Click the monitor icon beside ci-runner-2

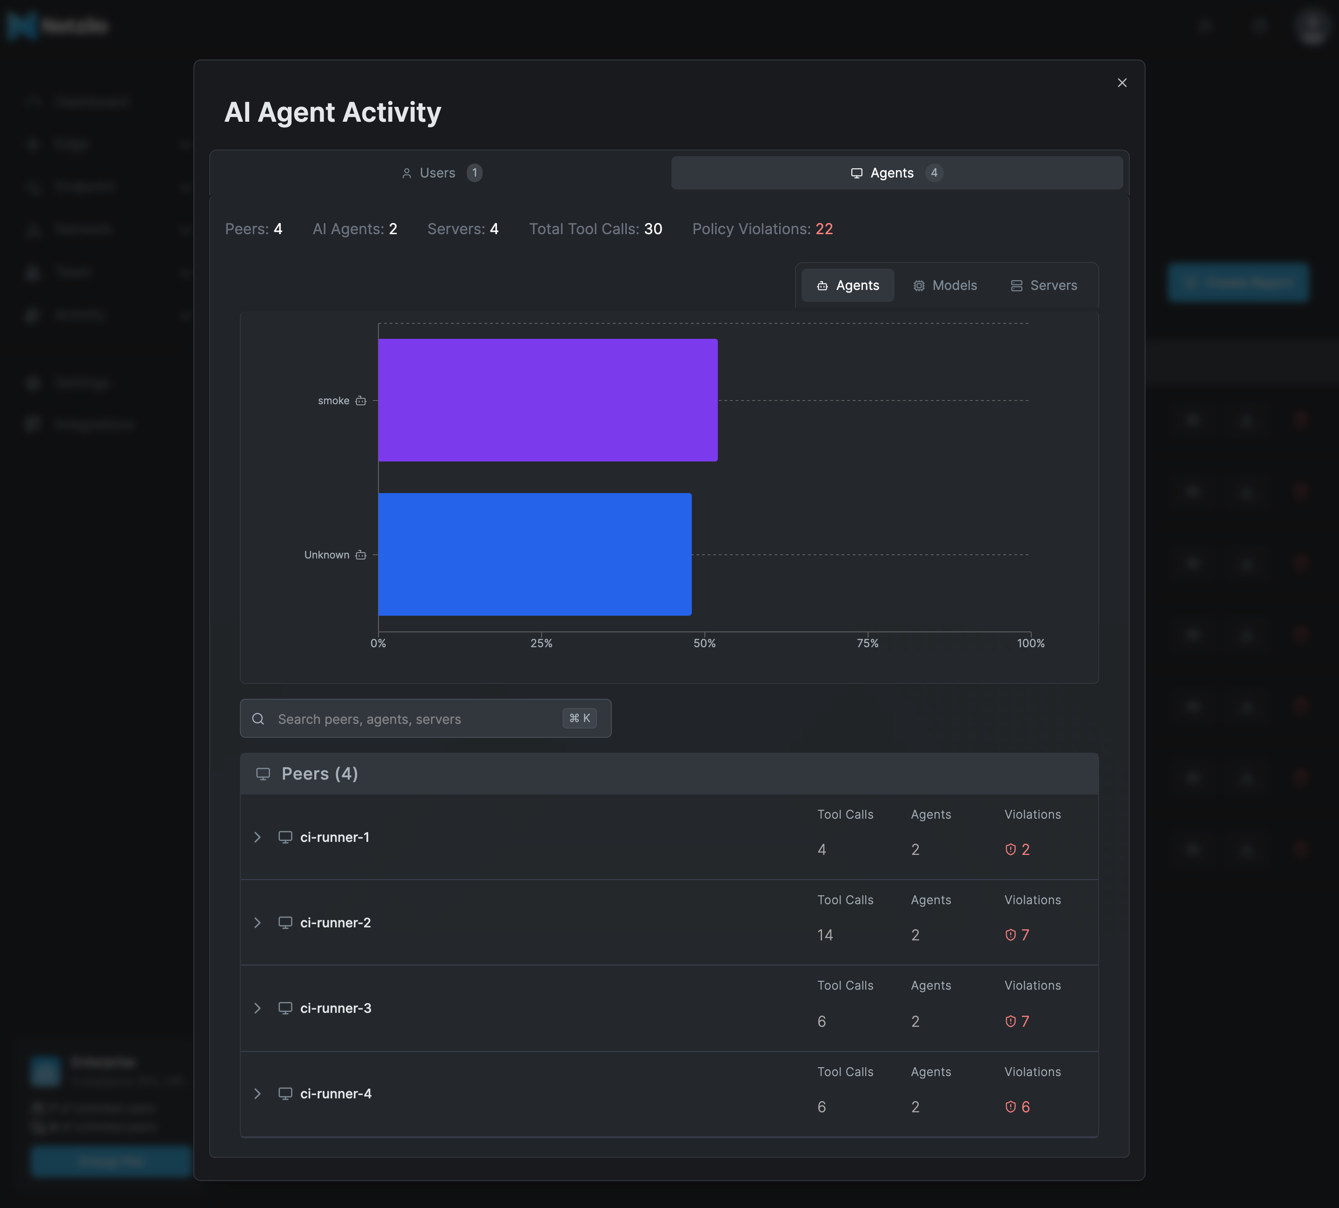tap(285, 923)
